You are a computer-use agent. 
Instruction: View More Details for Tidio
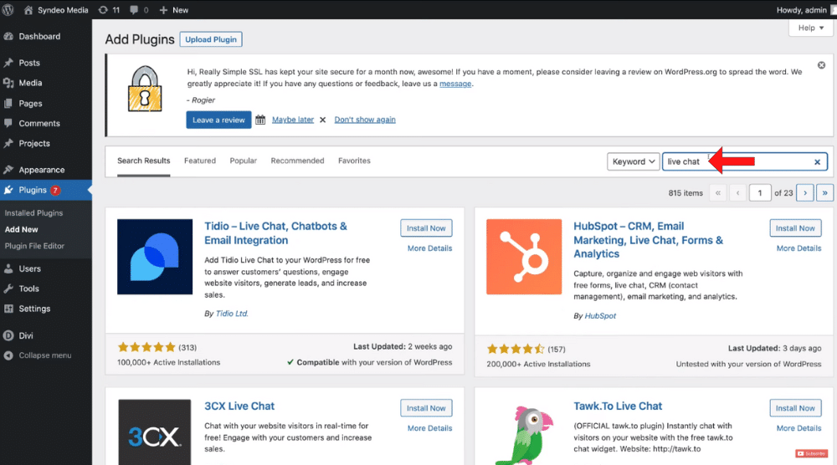click(x=429, y=248)
